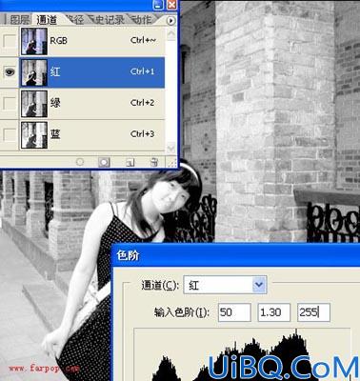Open the channels panel flyout menu arrow
The width and height of the screenshot is (360, 381).
click(170, 21)
